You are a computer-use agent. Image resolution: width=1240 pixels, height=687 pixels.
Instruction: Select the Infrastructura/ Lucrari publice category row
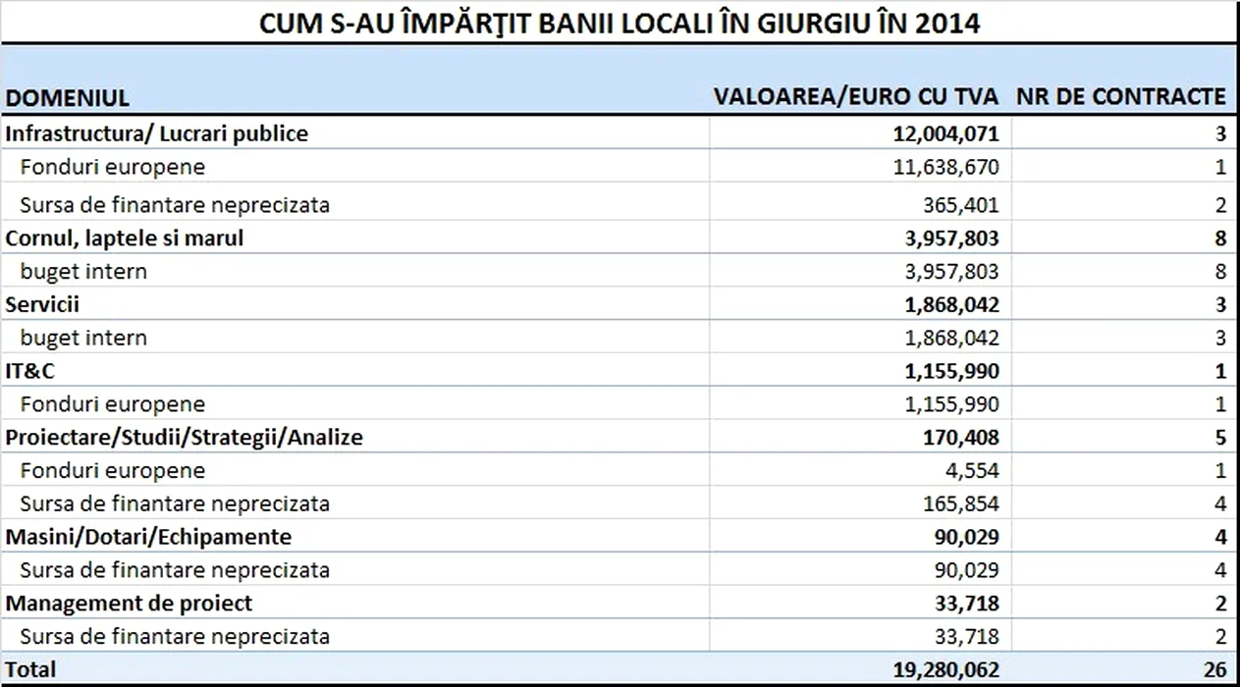[x=157, y=133]
